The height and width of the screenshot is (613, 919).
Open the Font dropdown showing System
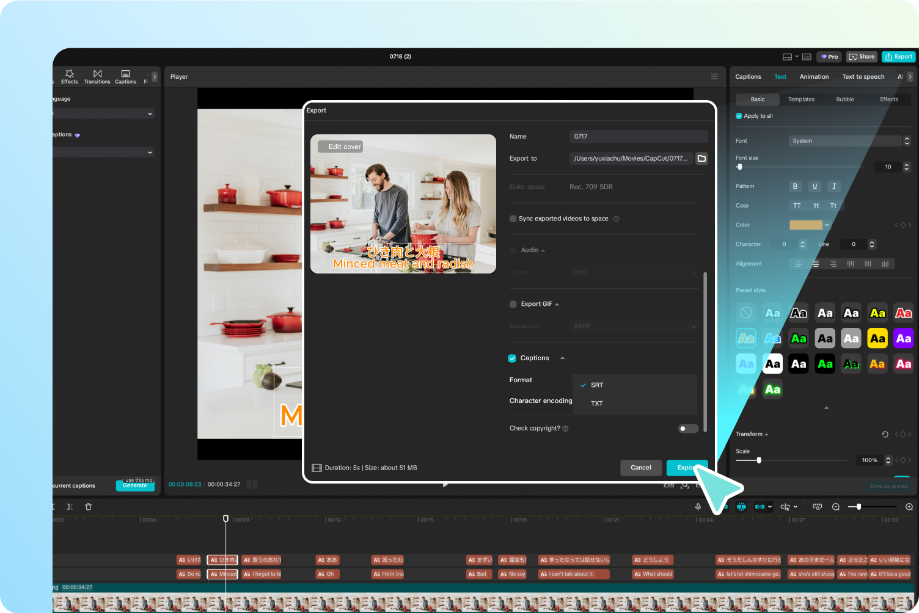point(846,140)
